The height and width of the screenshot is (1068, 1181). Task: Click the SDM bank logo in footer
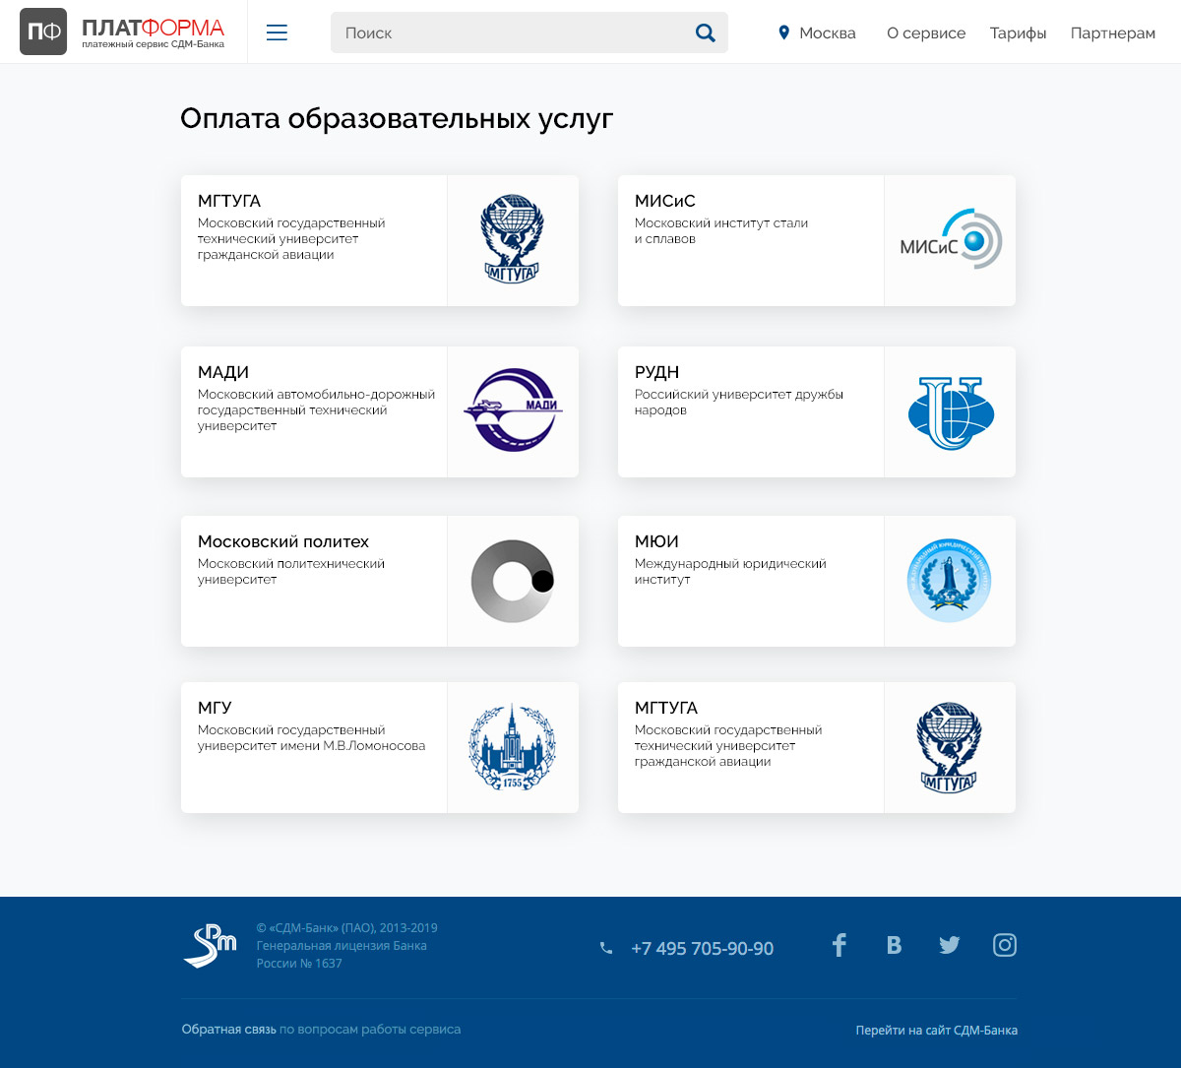[210, 946]
